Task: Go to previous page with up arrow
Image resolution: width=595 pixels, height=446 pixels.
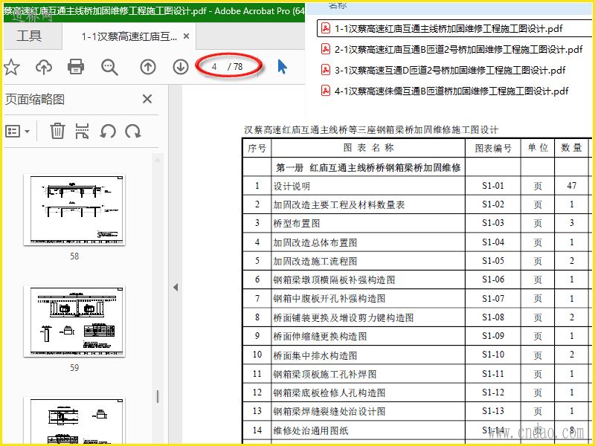Action: pos(148,67)
